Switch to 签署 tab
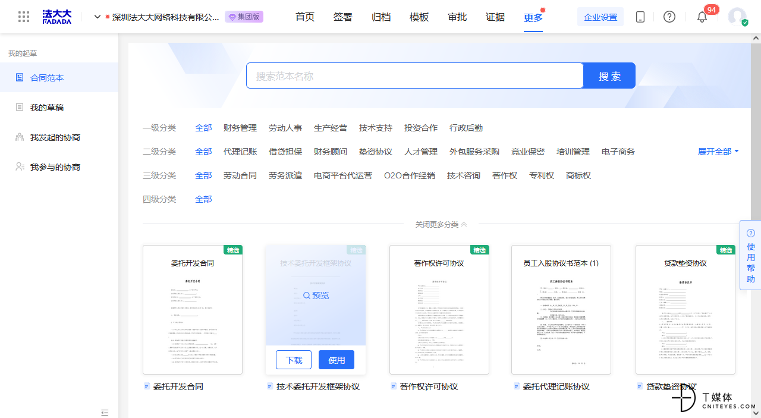 (x=343, y=17)
